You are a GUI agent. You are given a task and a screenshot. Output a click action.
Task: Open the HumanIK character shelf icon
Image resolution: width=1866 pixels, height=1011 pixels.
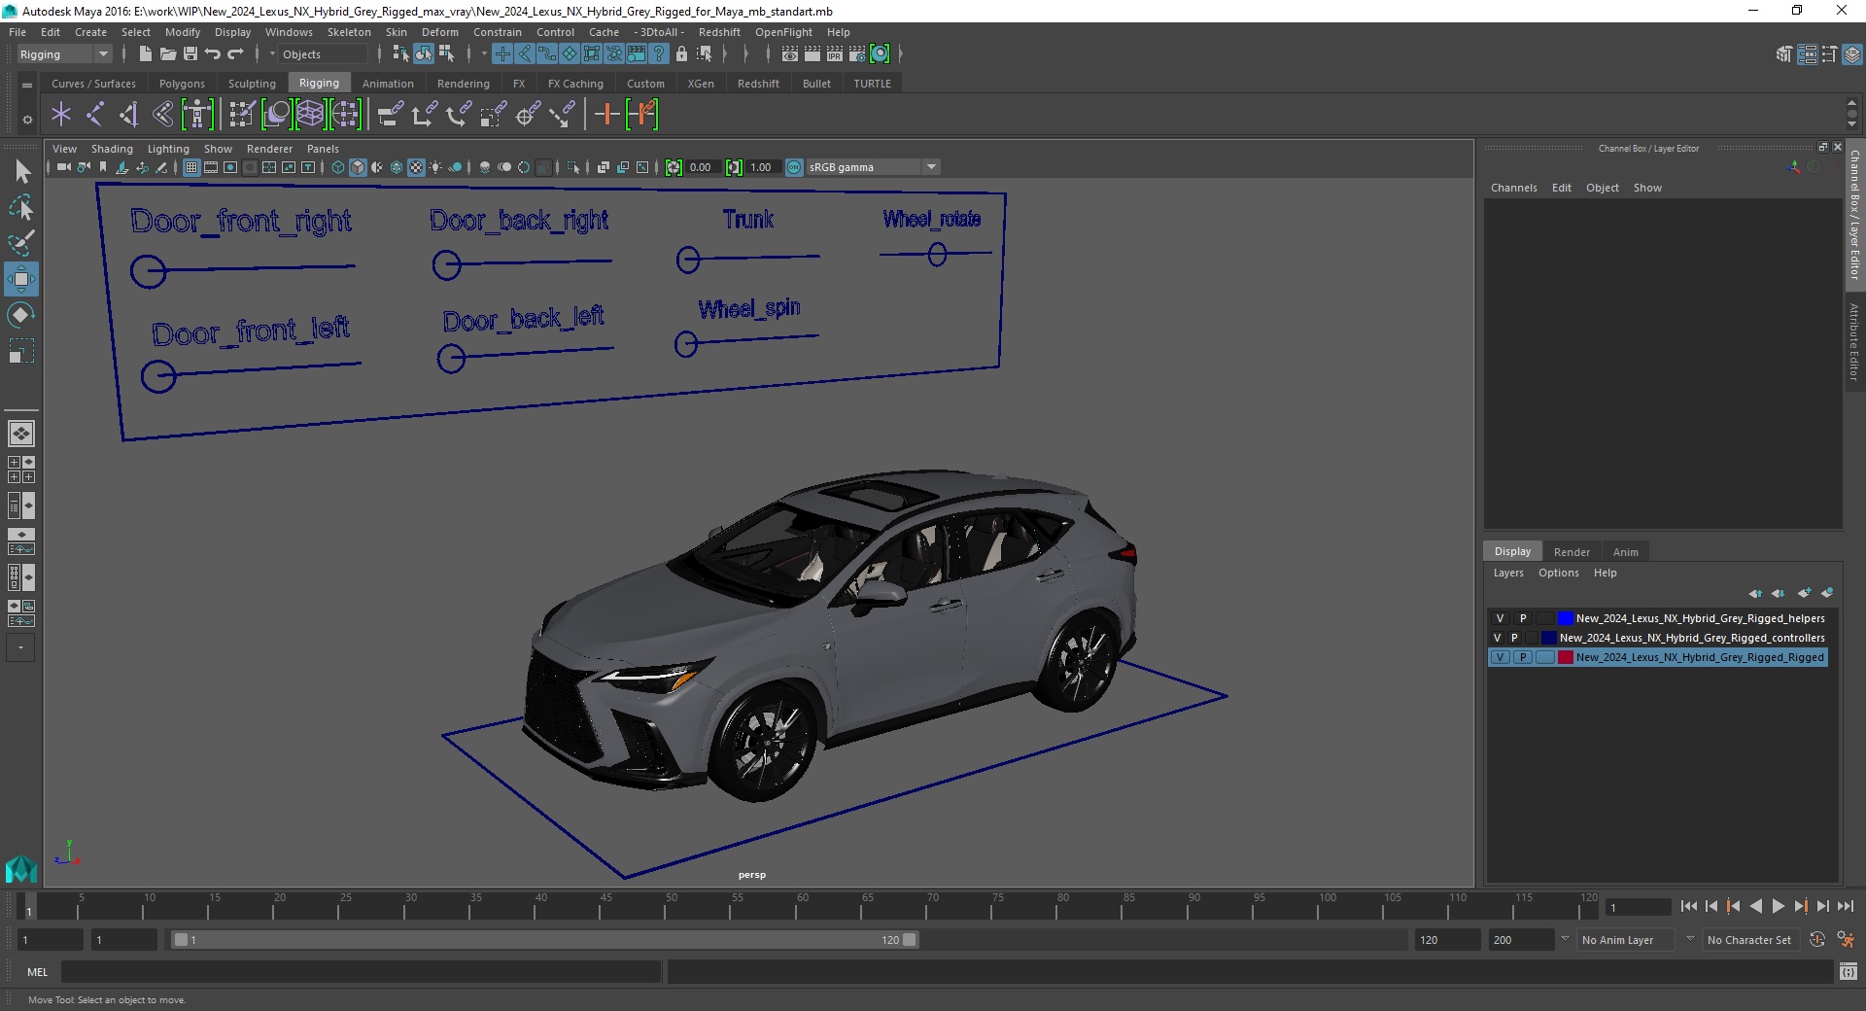coord(197,115)
